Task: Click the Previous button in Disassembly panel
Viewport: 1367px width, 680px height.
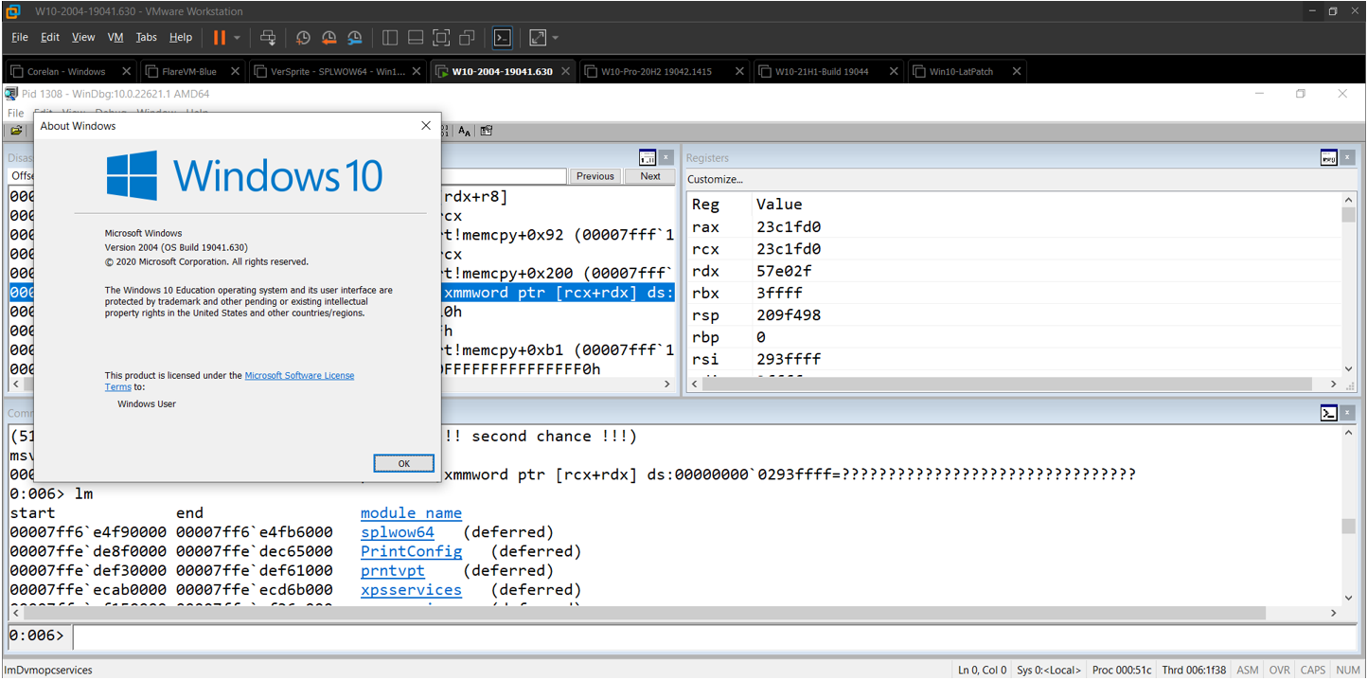Action: tap(595, 176)
